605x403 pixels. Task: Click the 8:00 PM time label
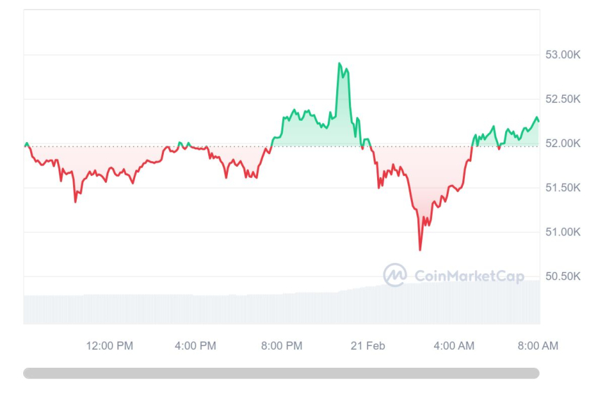pos(281,345)
